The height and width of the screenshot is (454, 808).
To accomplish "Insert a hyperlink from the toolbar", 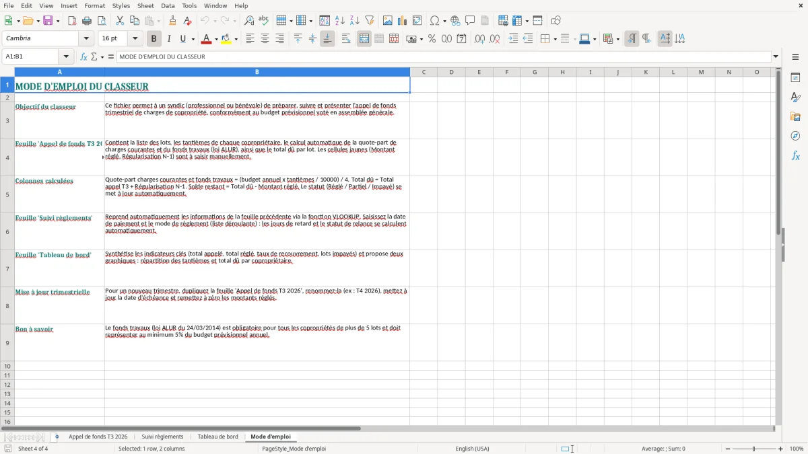I will pos(455,21).
